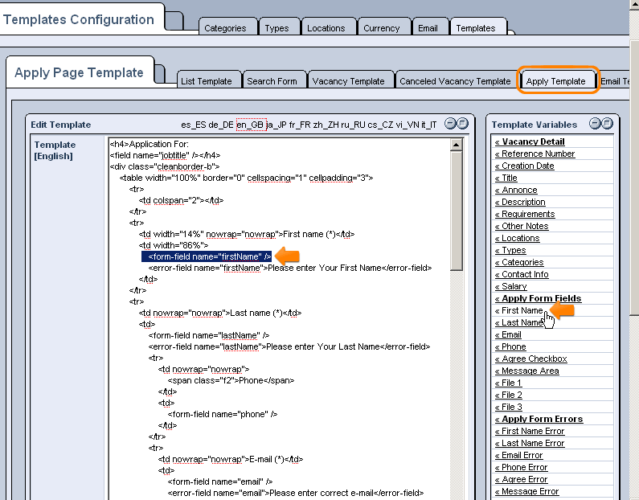Insert the Salary variable
The height and width of the screenshot is (500, 639).
511,286
